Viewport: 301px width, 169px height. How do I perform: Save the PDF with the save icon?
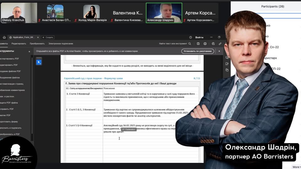click(x=198, y=44)
